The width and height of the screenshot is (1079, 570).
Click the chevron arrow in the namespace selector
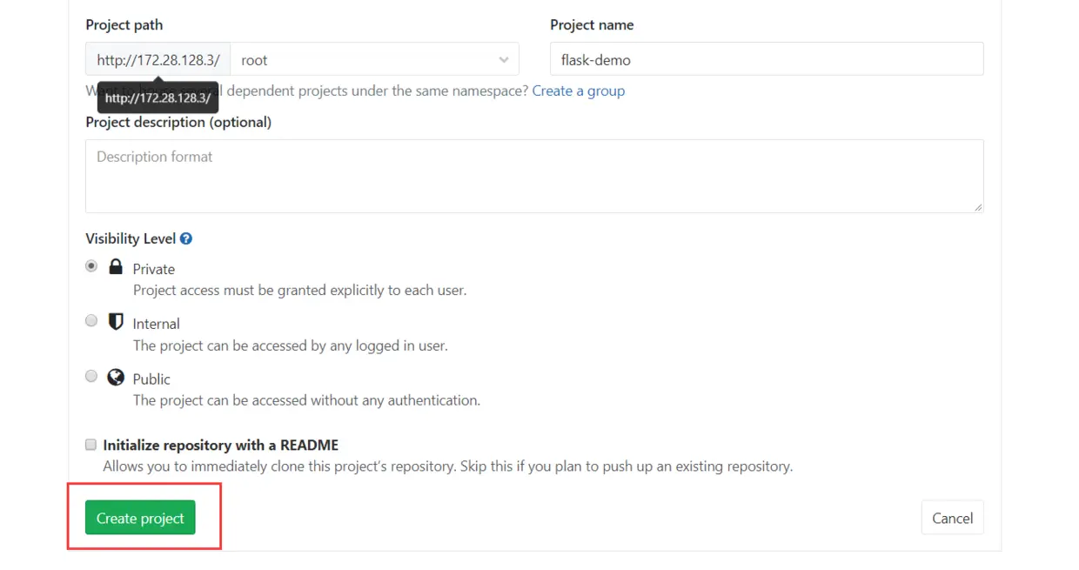click(x=504, y=60)
